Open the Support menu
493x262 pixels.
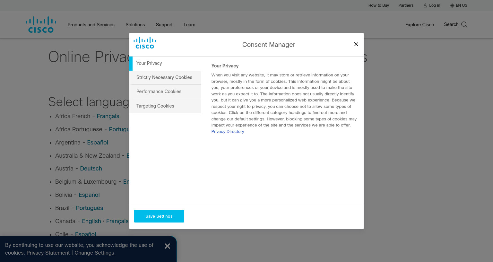[164, 25]
